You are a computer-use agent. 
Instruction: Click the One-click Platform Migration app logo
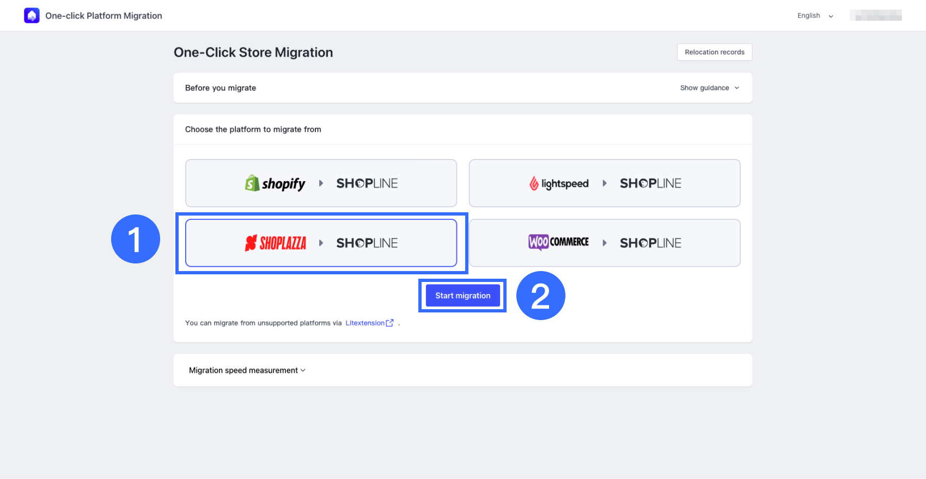(x=32, y=16)
